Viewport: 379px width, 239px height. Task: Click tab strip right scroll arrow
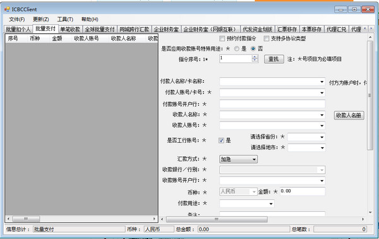click(371, 28)
